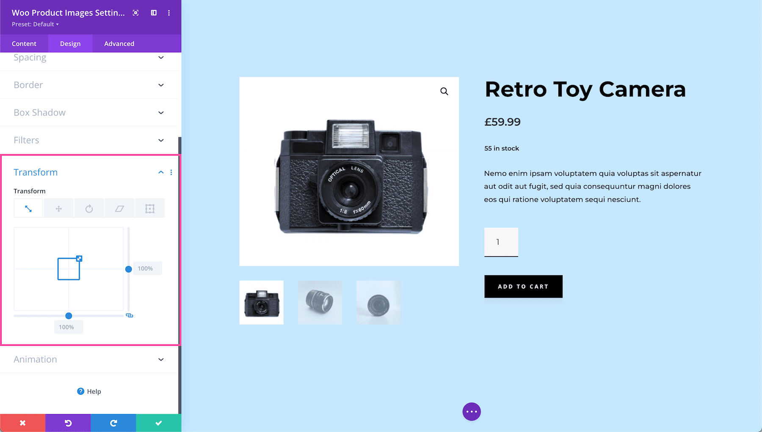Select the Skew transform tool
Viewport: 762px width, 432px height.
coord(119,208)
